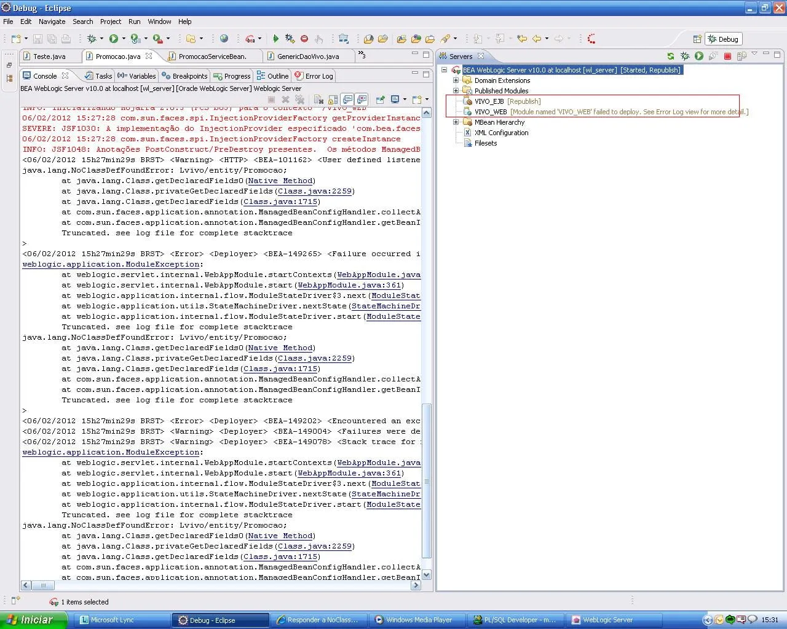Expand the MBean Hierarchy node
The height and width of the screenshot is (629, 787).
pos(456,122)
